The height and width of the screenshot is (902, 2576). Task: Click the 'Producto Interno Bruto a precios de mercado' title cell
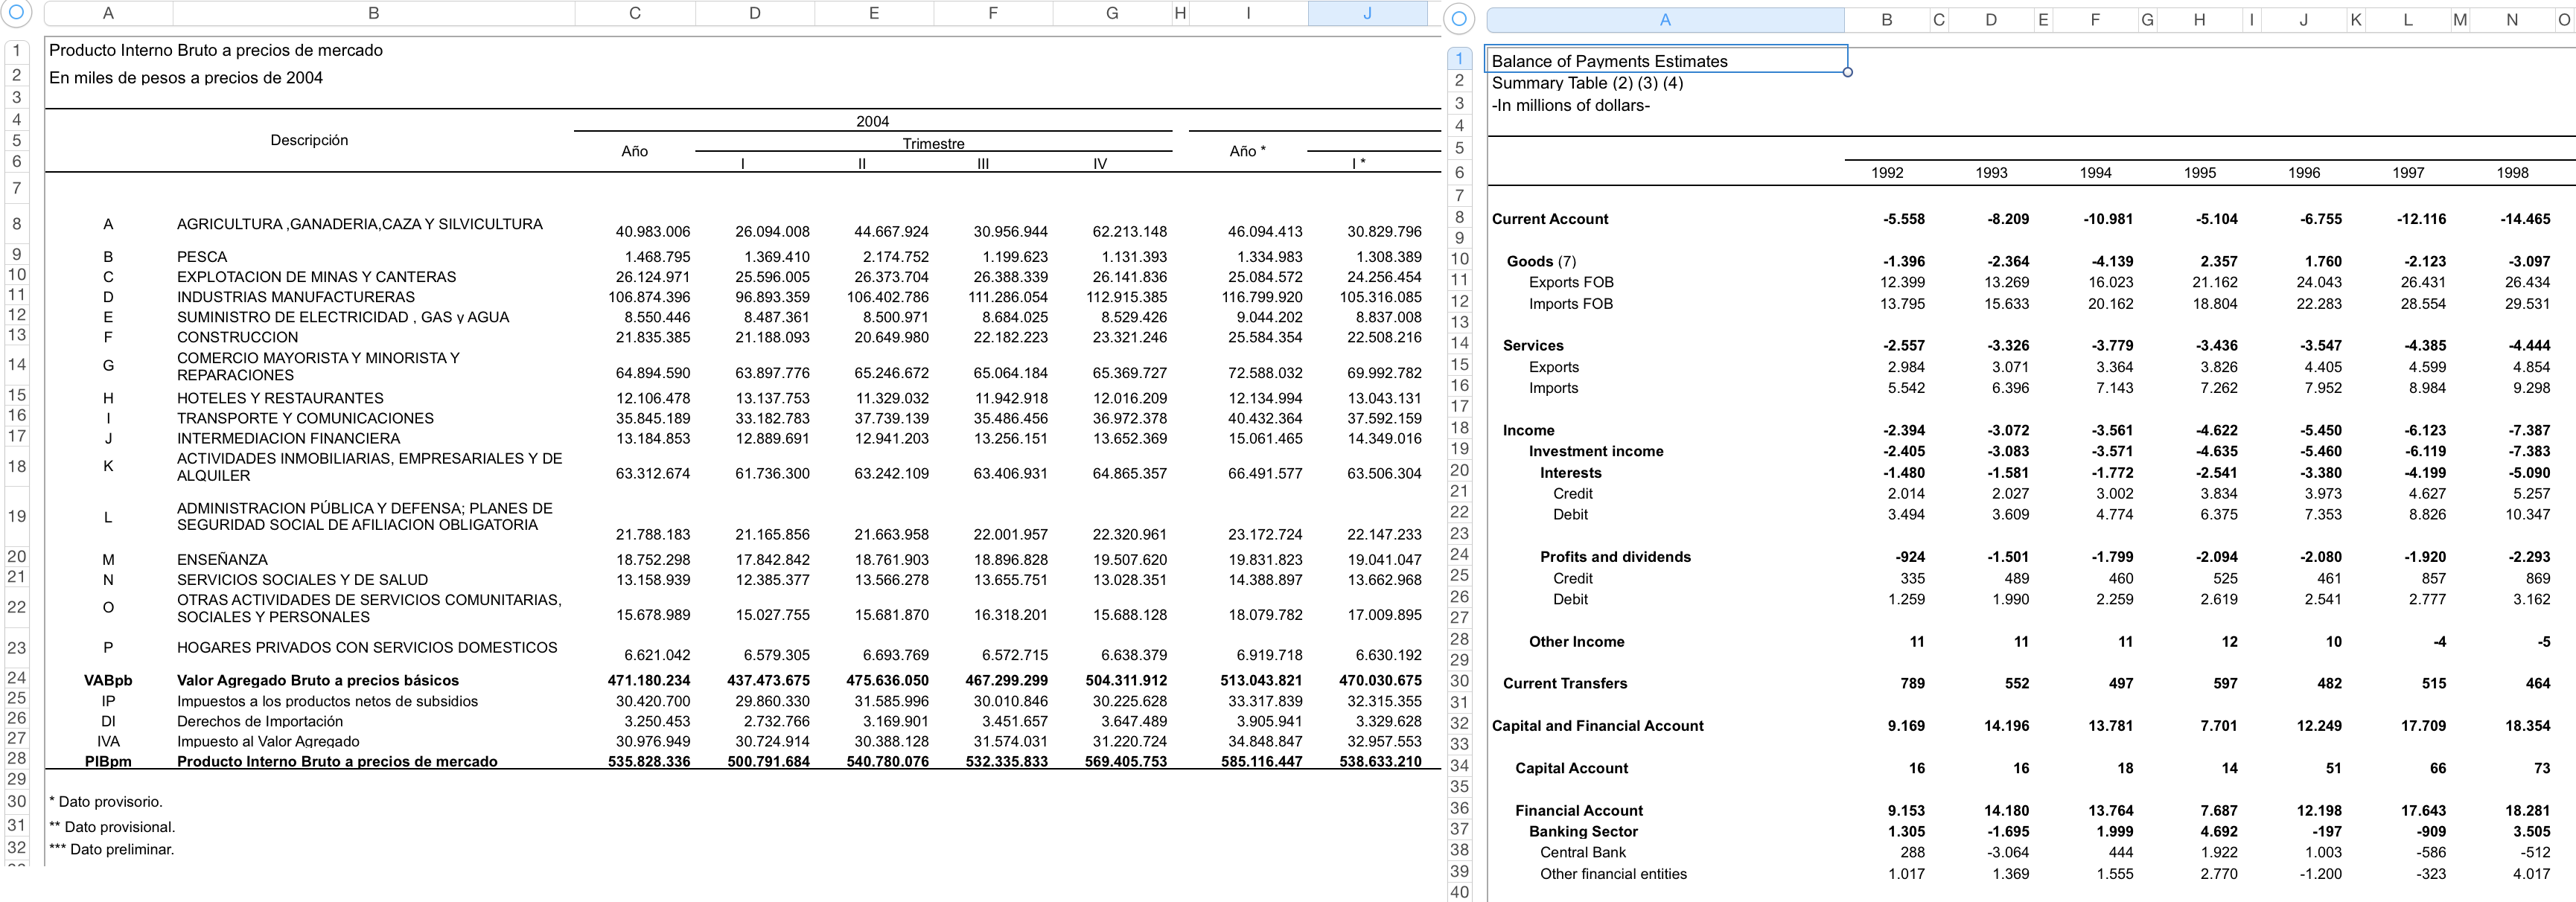coord(216,50)
